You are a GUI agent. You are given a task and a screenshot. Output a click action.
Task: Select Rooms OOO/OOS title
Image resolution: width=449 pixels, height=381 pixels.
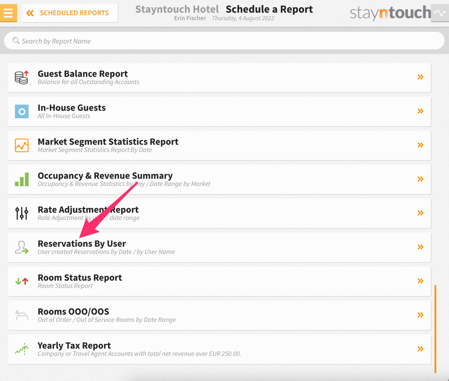74,312
